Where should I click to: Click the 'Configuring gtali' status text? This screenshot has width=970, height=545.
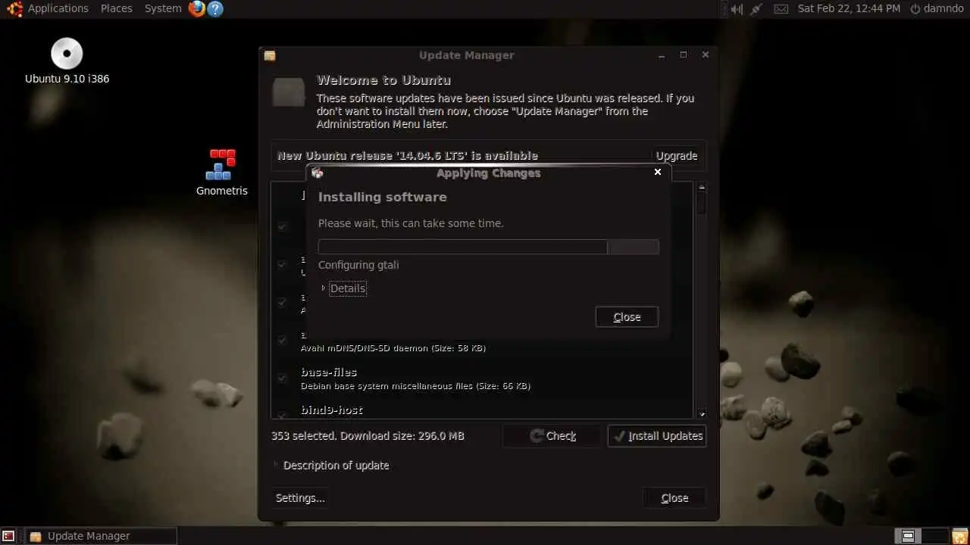pyautogui.click(x=358, y=265)
